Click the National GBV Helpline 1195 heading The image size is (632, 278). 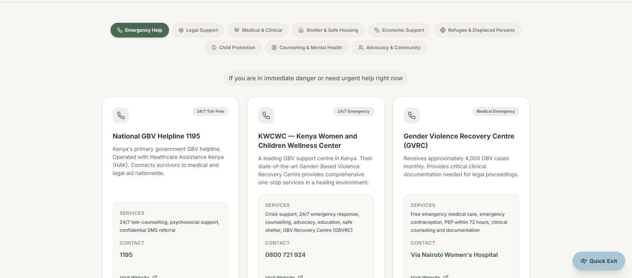click(156, 136)
